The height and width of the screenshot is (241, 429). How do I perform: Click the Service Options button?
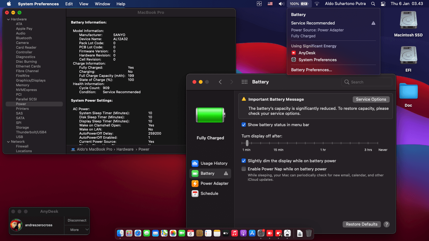click(371, 99)
